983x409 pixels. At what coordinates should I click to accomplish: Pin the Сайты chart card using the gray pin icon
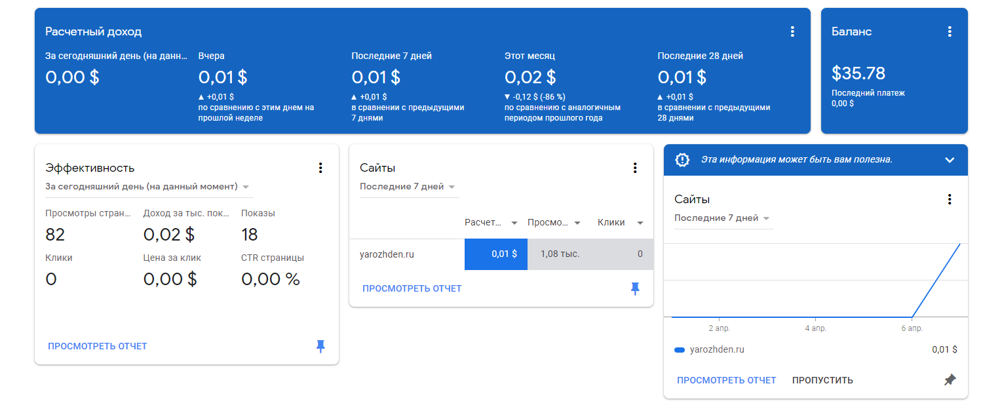[950, 380]
